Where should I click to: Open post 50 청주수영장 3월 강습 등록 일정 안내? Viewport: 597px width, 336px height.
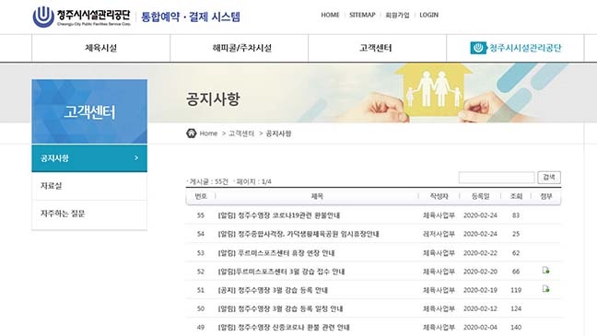(x=280, y=308)
